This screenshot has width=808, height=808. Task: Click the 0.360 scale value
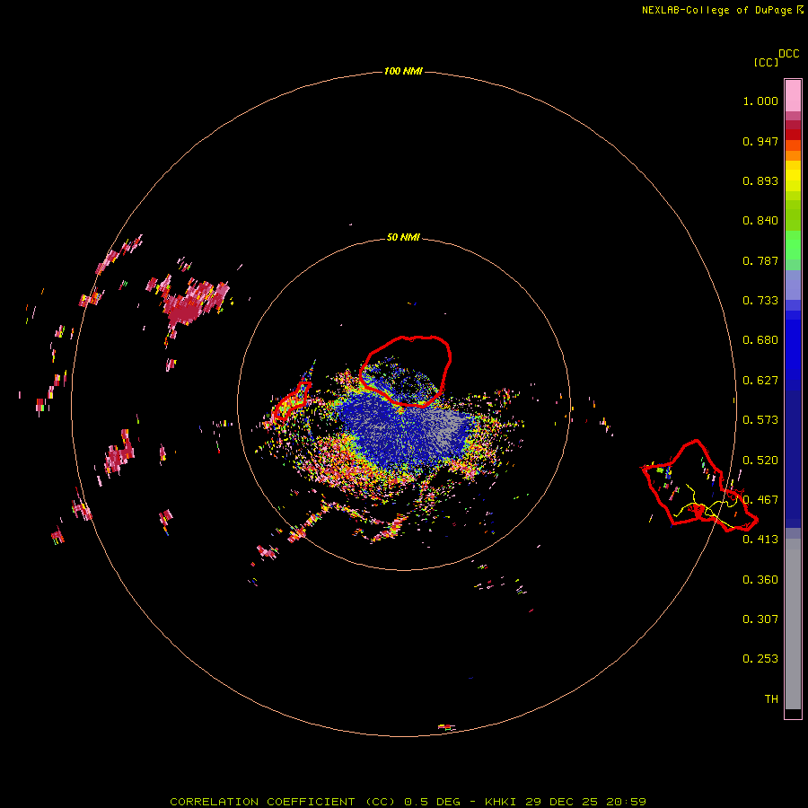tap(760, 580)
